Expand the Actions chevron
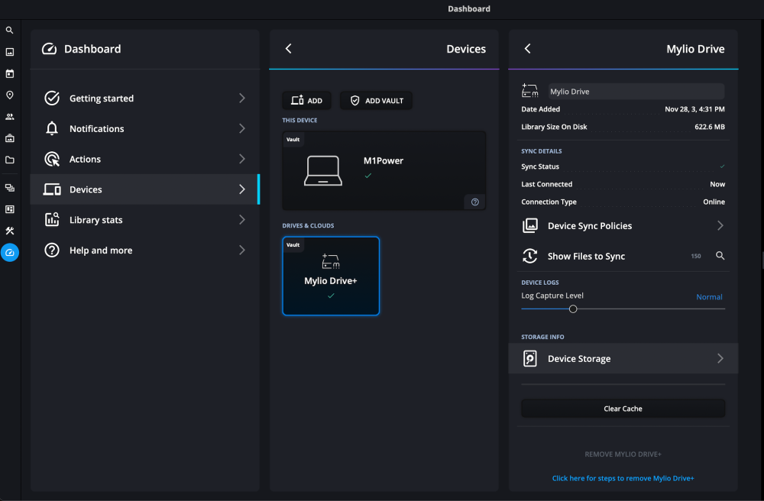 click(242, 159)
